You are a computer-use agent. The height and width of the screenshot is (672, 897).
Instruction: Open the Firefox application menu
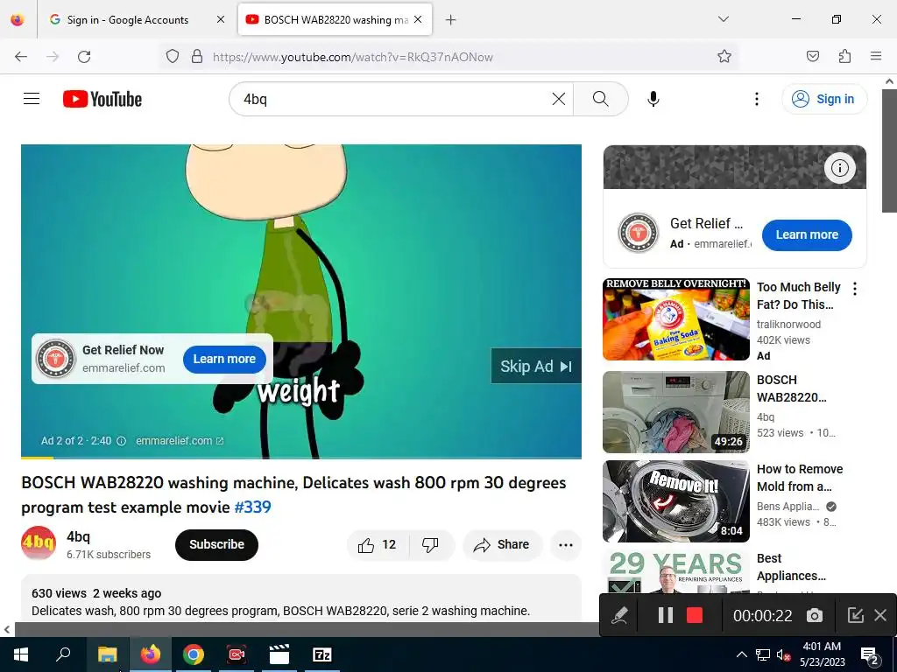click(876, 56)
